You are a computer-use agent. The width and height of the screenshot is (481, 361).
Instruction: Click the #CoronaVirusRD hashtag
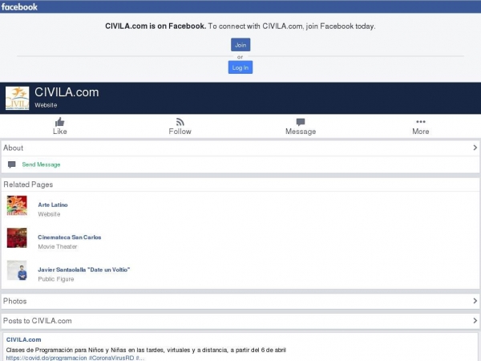click(111, 358)
